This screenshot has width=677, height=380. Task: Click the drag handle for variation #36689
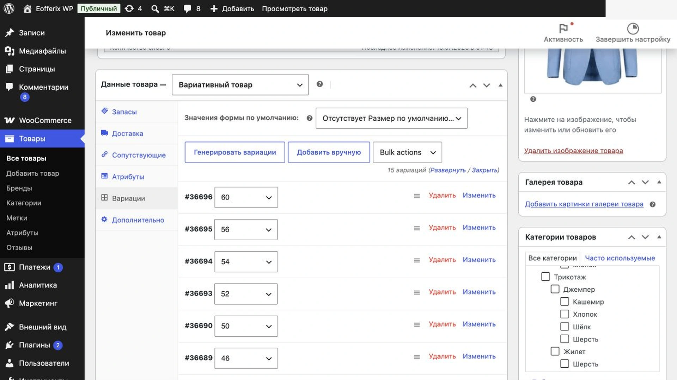click(417, 357)
